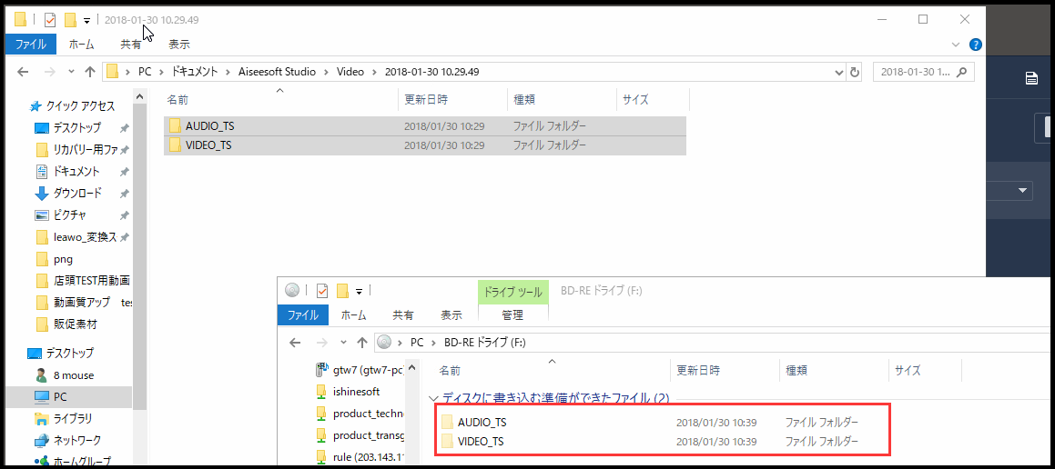Click the properties icon in the top quick access toolbar
Viewport: 1055px width, 469px height.
coord(50,20)
